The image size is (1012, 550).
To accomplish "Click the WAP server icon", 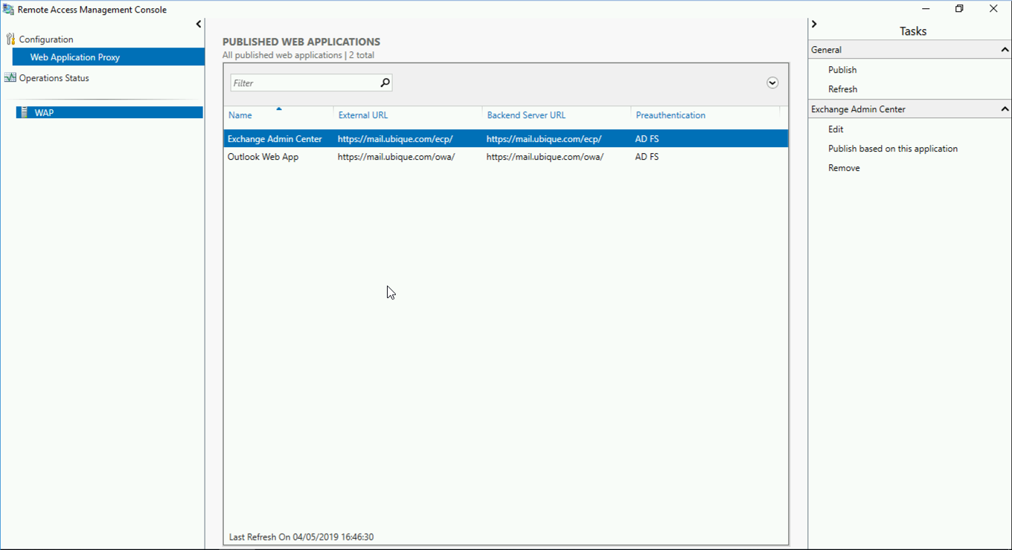I will (25, 112).
